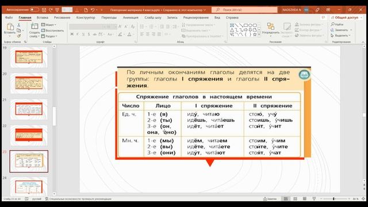Switch to the Рисование tab

pos(62,18)
